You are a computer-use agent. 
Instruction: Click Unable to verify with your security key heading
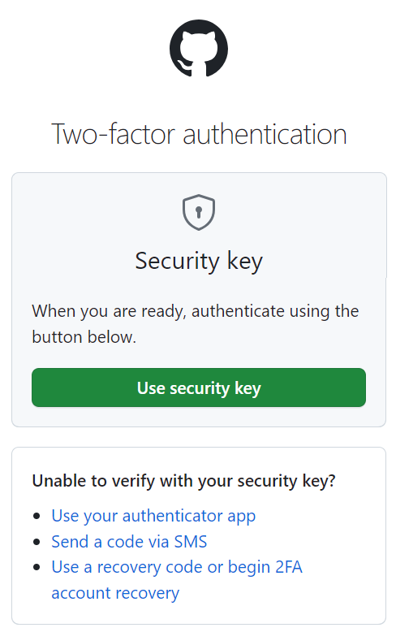coord(184,481)
